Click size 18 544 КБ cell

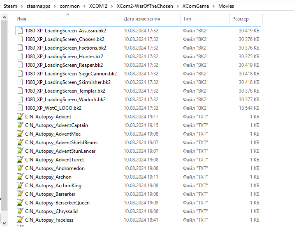point(249,108)
